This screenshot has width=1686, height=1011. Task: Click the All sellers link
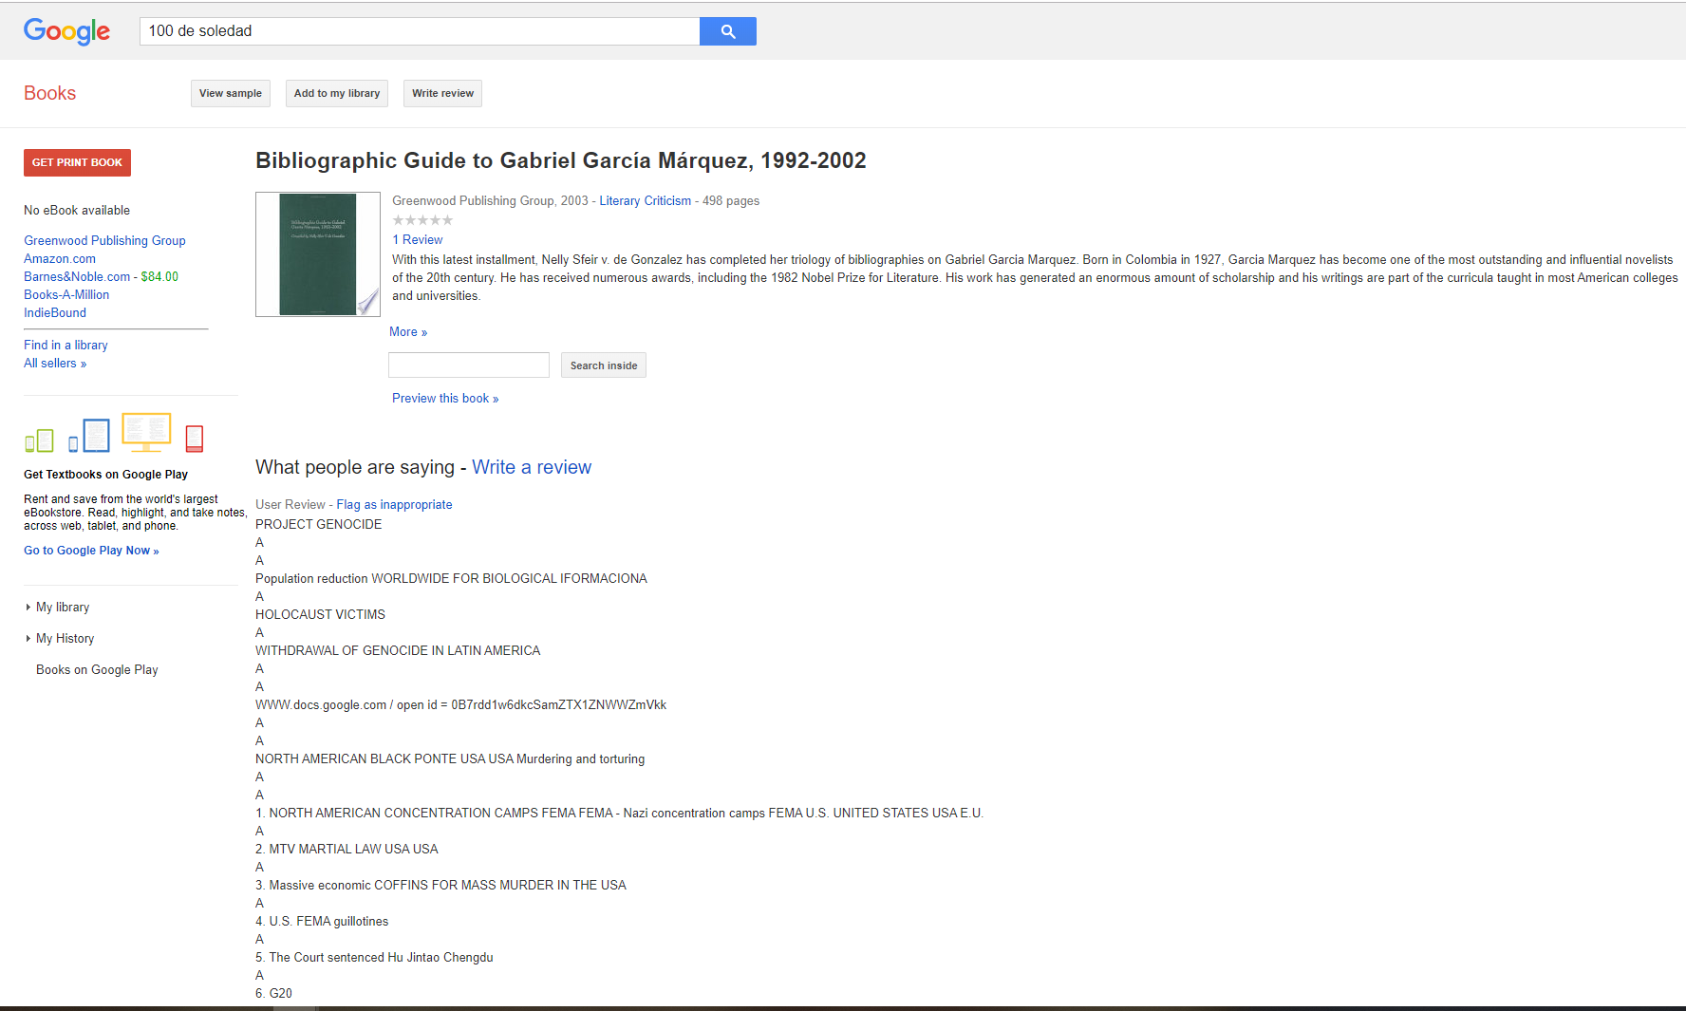click(x=55, y=364)
